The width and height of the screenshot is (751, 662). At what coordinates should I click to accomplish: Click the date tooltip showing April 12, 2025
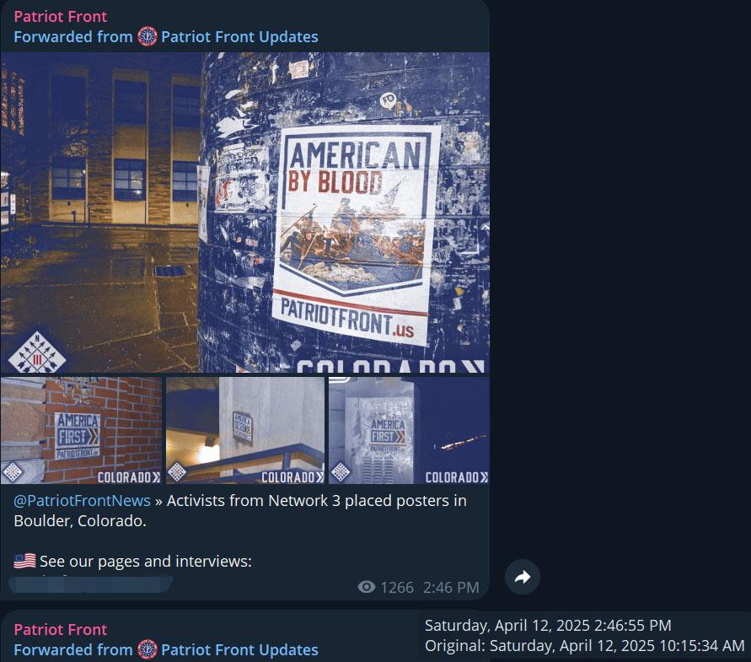pyautogui.click(x=584, y=636)
